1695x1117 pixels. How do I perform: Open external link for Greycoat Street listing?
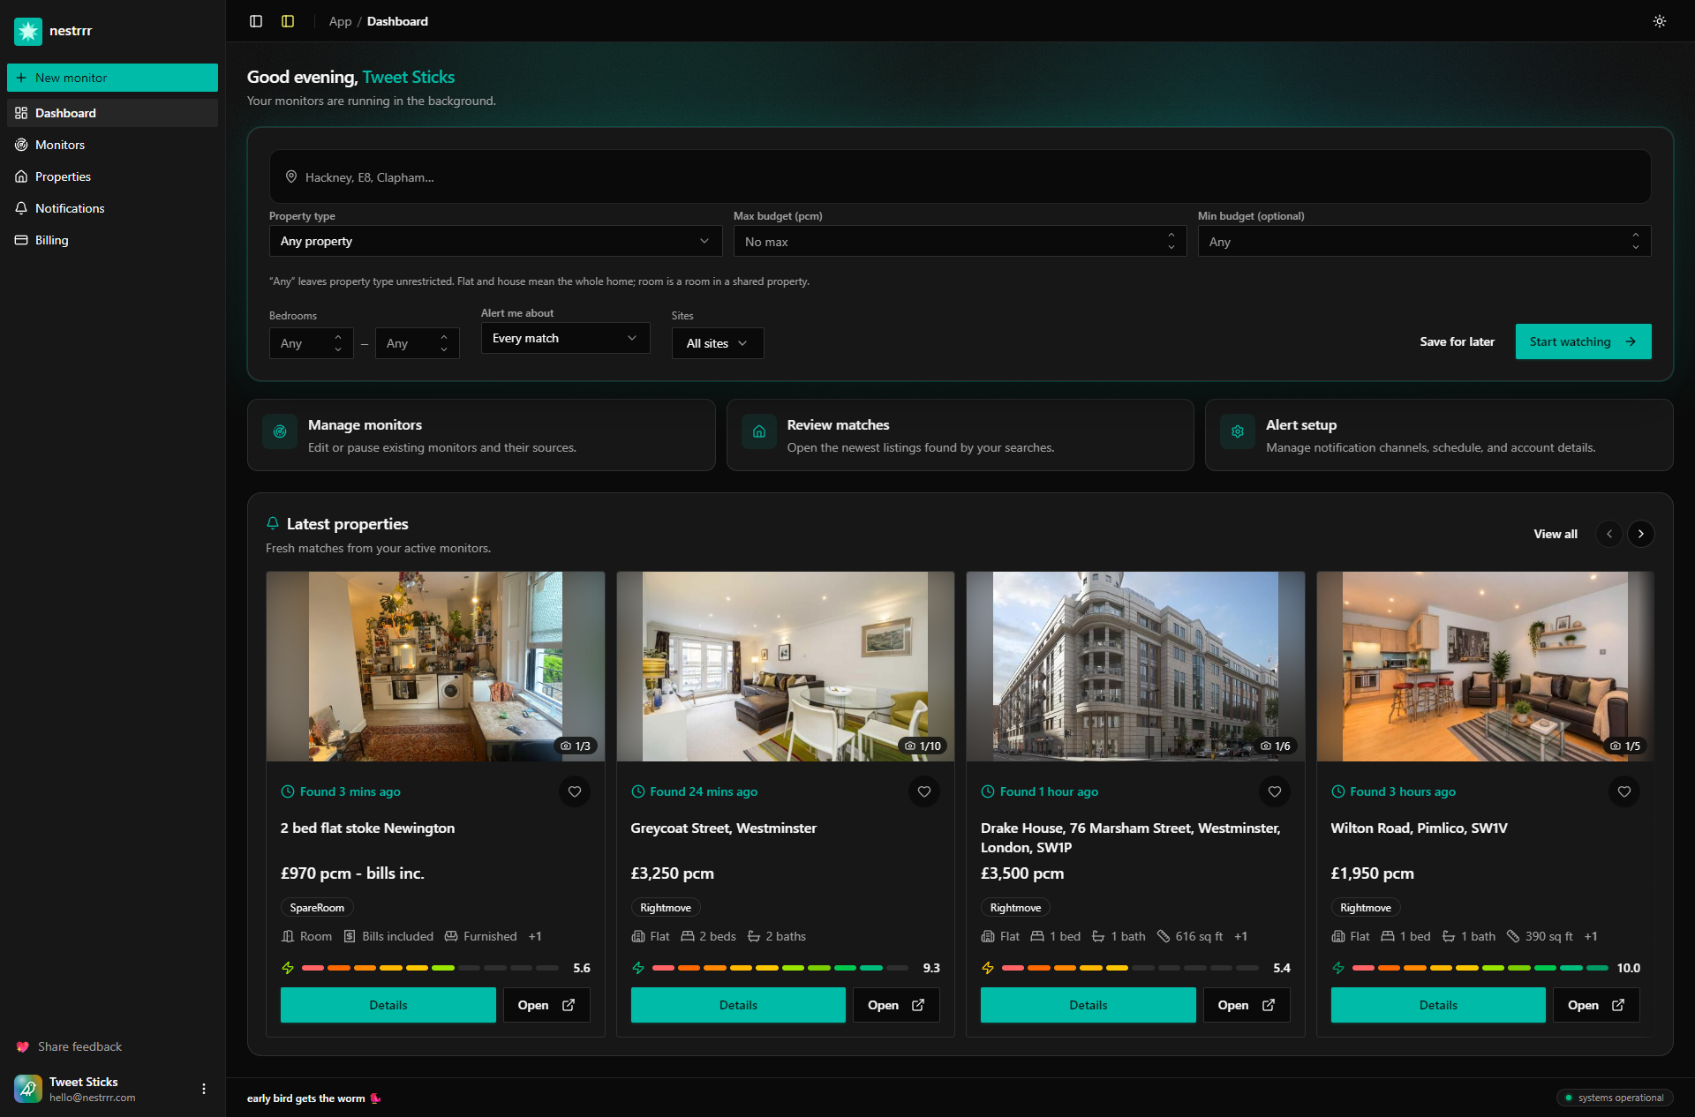[x=896, y=1005]
